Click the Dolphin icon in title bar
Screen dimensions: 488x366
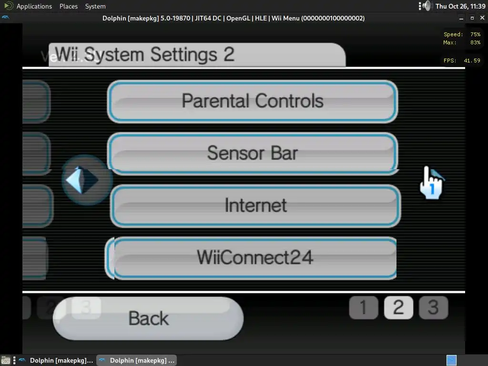coord(6,18)
